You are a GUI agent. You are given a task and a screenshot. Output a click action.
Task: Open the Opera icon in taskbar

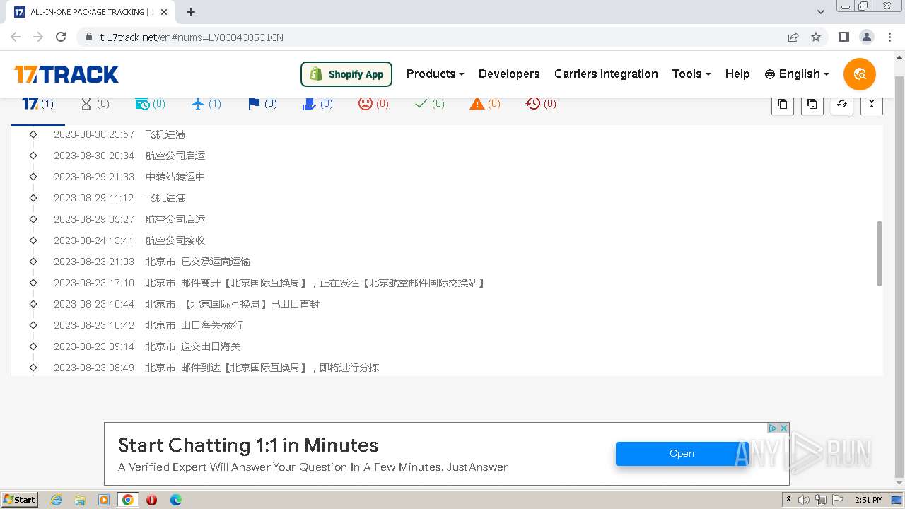tap(151, 500)
